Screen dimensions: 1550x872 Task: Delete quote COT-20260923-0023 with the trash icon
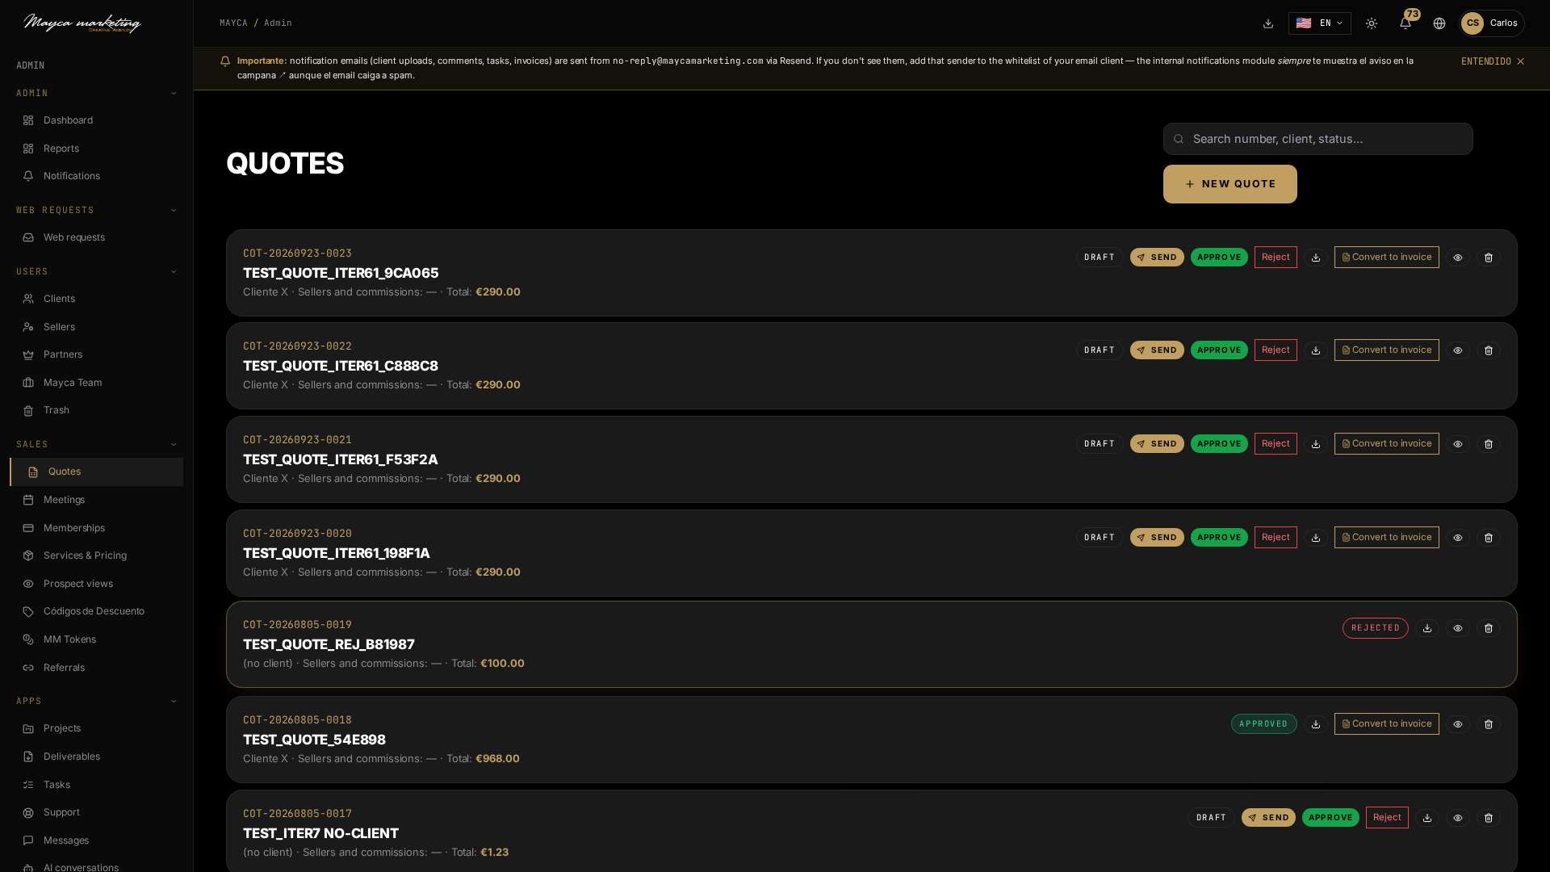pyautogui.click(x=1489, y=258)
